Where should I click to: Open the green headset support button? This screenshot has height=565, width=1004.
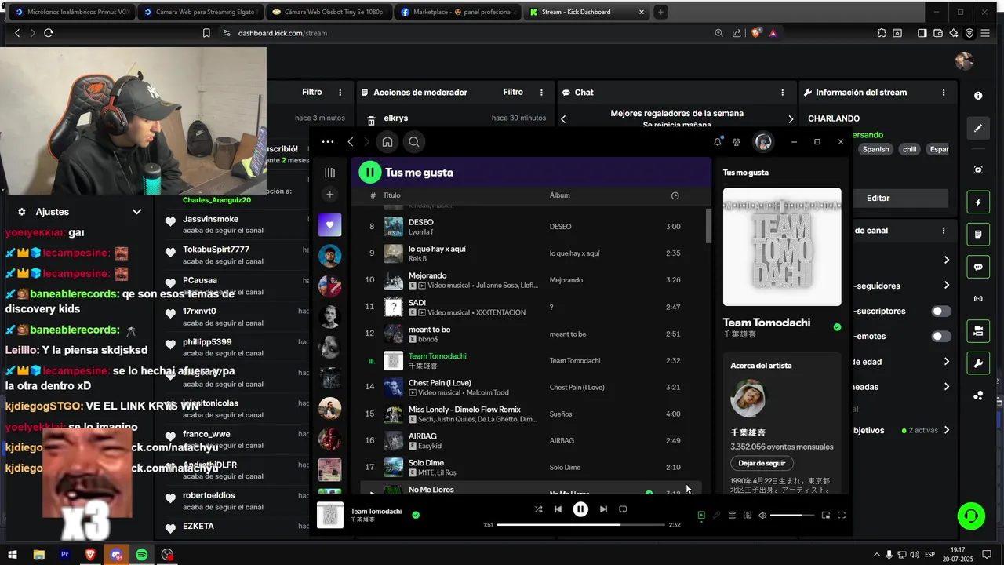pos(971,516)
